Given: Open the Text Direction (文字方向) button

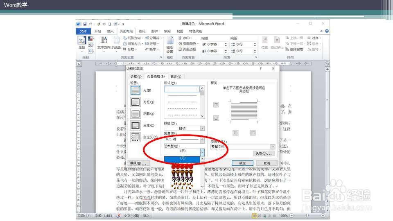Looking at the screenshot, I should pyautogui.click(x=104, y=44).
